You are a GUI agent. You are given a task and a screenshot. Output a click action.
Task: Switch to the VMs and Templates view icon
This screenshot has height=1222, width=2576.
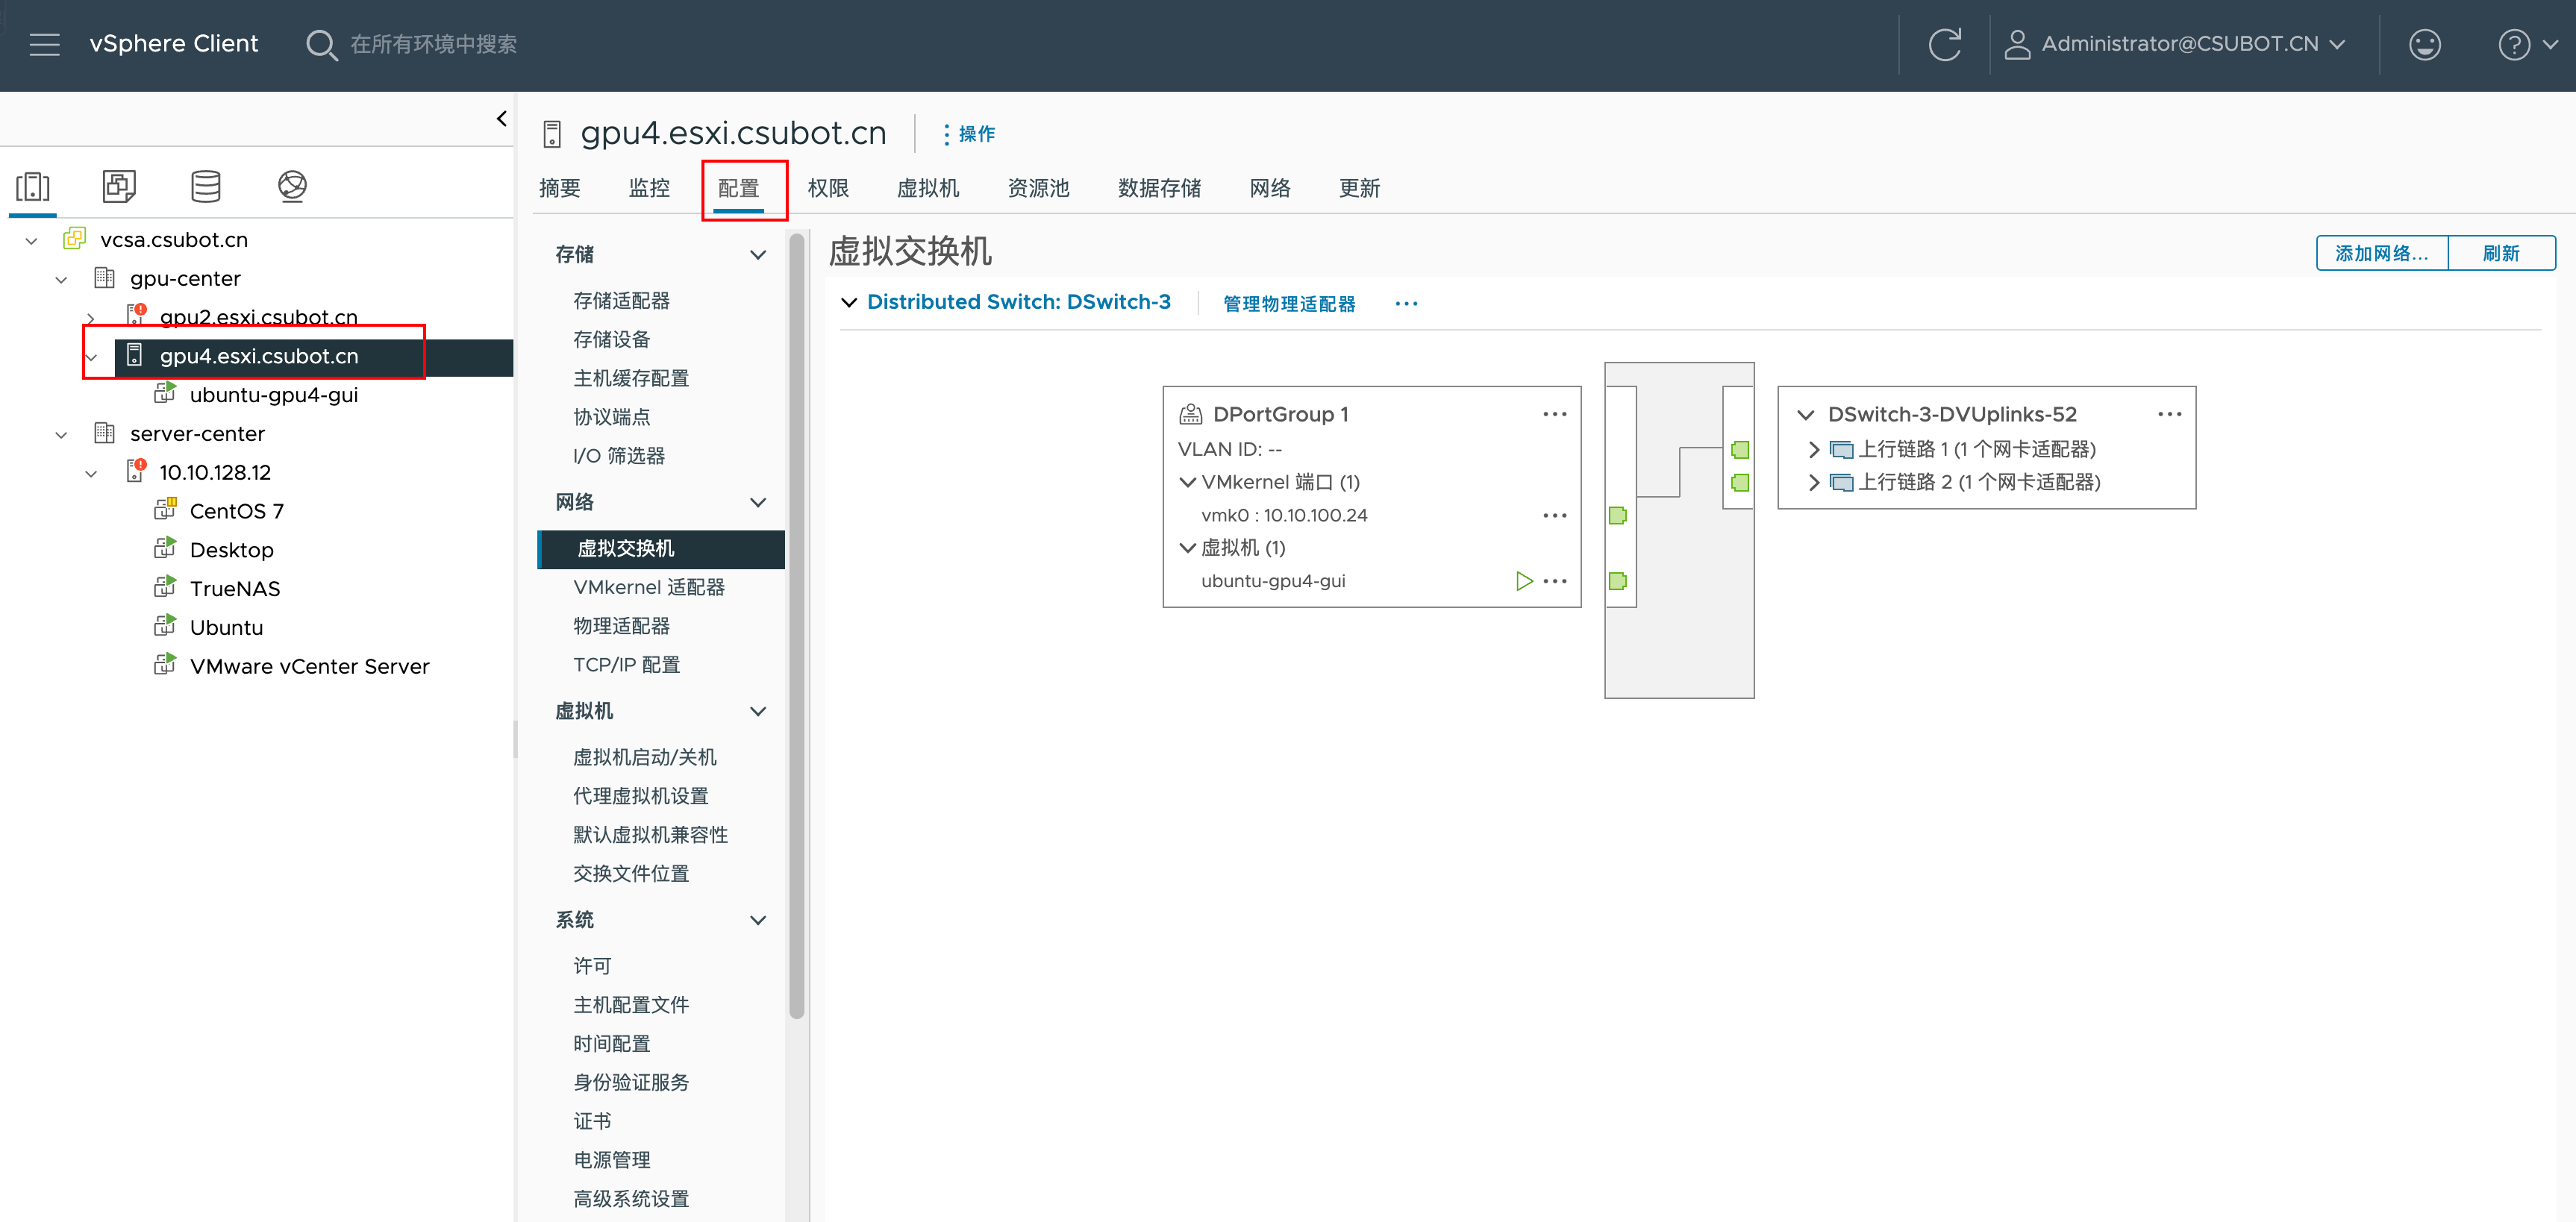click(x=119, y=186)
